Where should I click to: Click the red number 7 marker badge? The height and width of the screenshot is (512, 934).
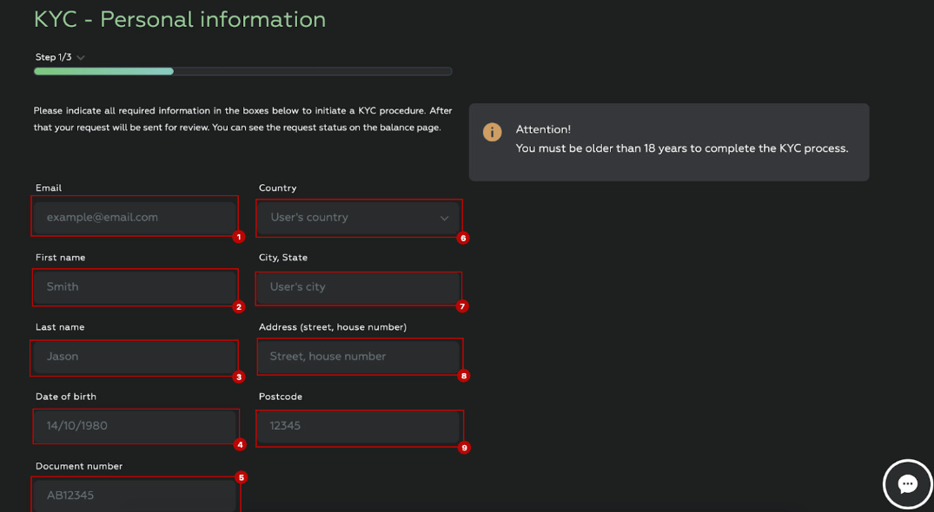tap(462, 306)
